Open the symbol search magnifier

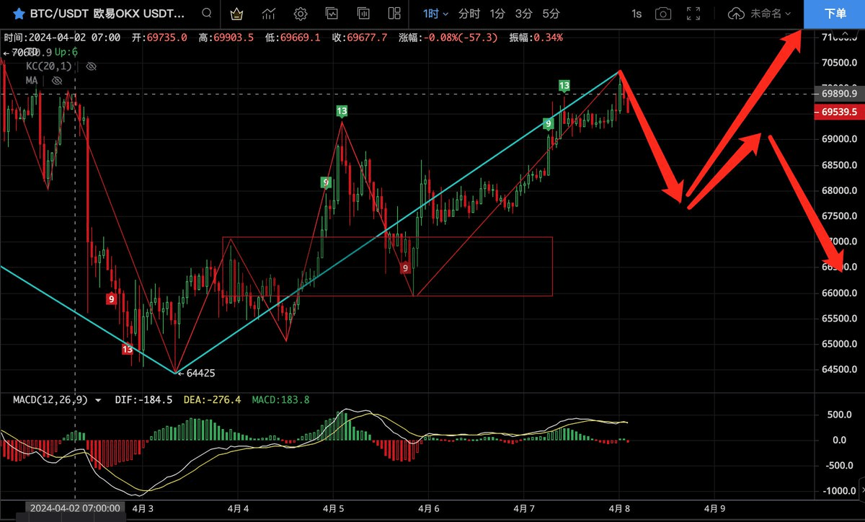207,14
